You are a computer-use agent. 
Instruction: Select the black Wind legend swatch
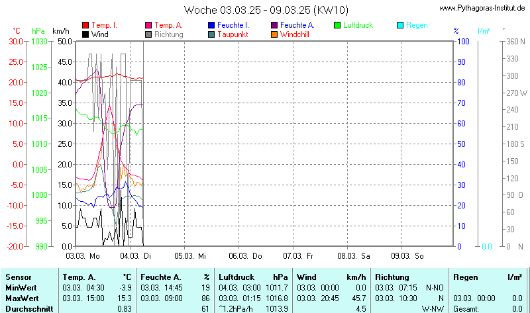(85, 34)
